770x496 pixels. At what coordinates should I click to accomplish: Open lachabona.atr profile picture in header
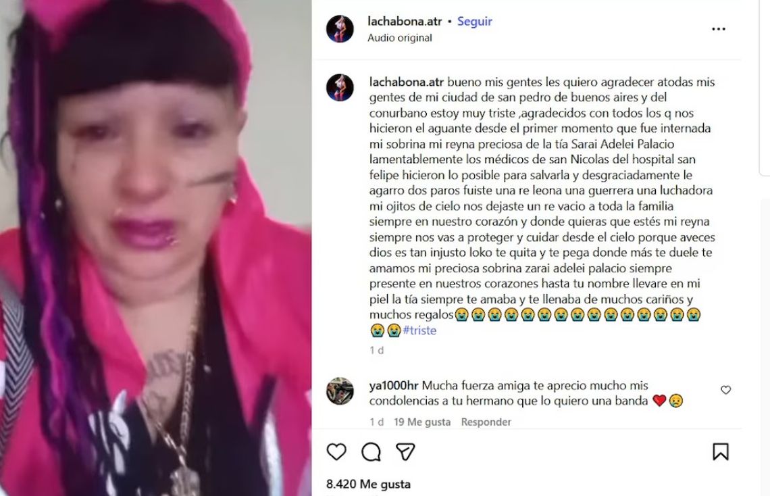[x=340, y=29]
